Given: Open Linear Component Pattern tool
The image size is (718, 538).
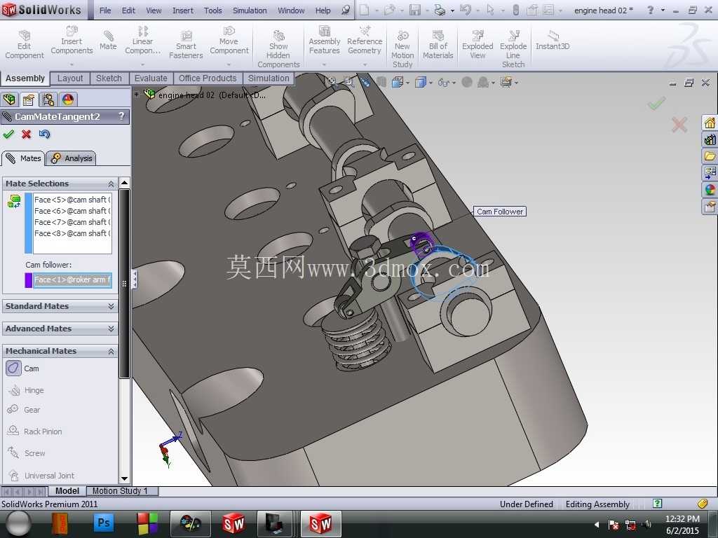Looking at the screenshot, I should (x=142, y=41).
